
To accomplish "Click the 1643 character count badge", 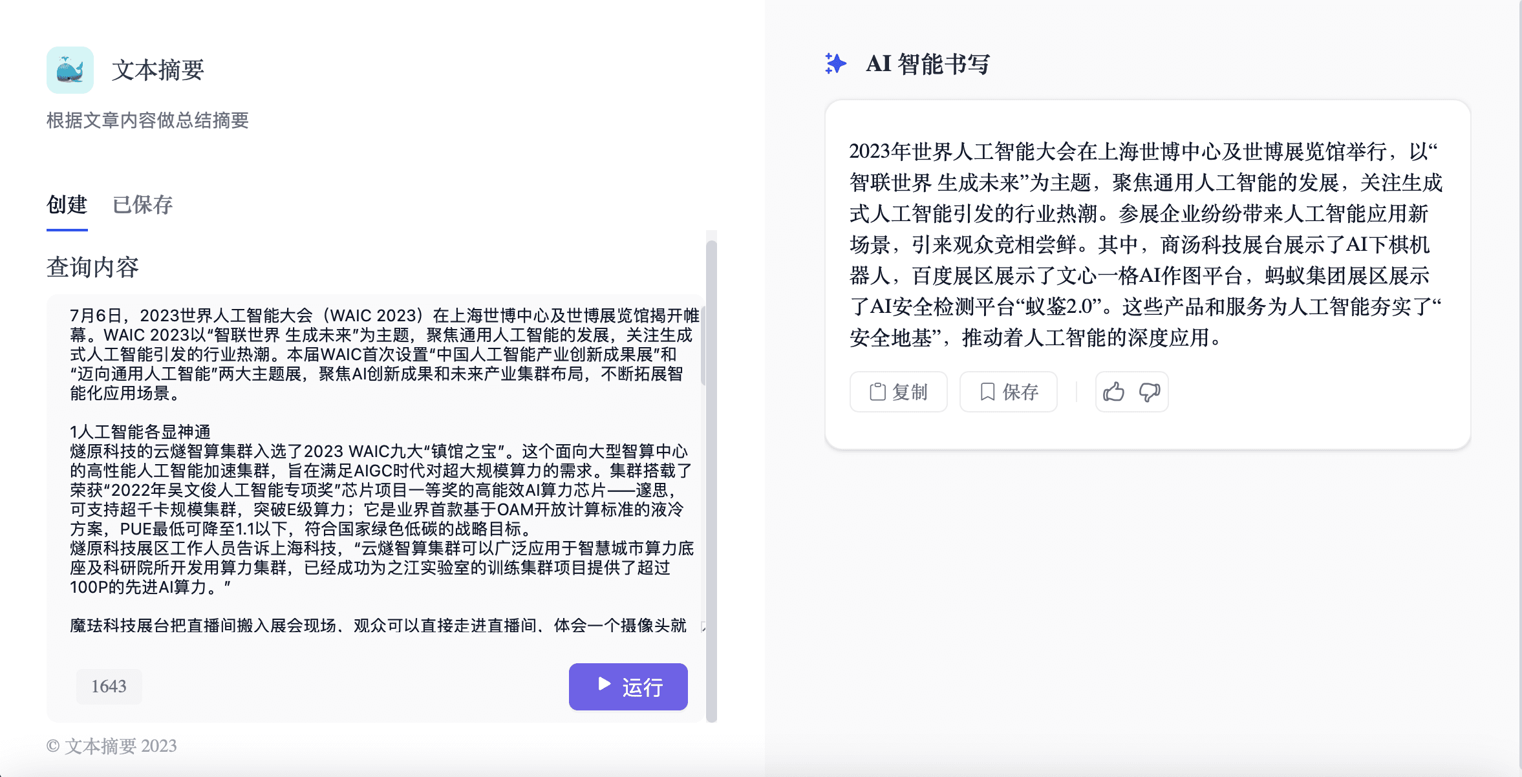I will click(x=109, y=686).
